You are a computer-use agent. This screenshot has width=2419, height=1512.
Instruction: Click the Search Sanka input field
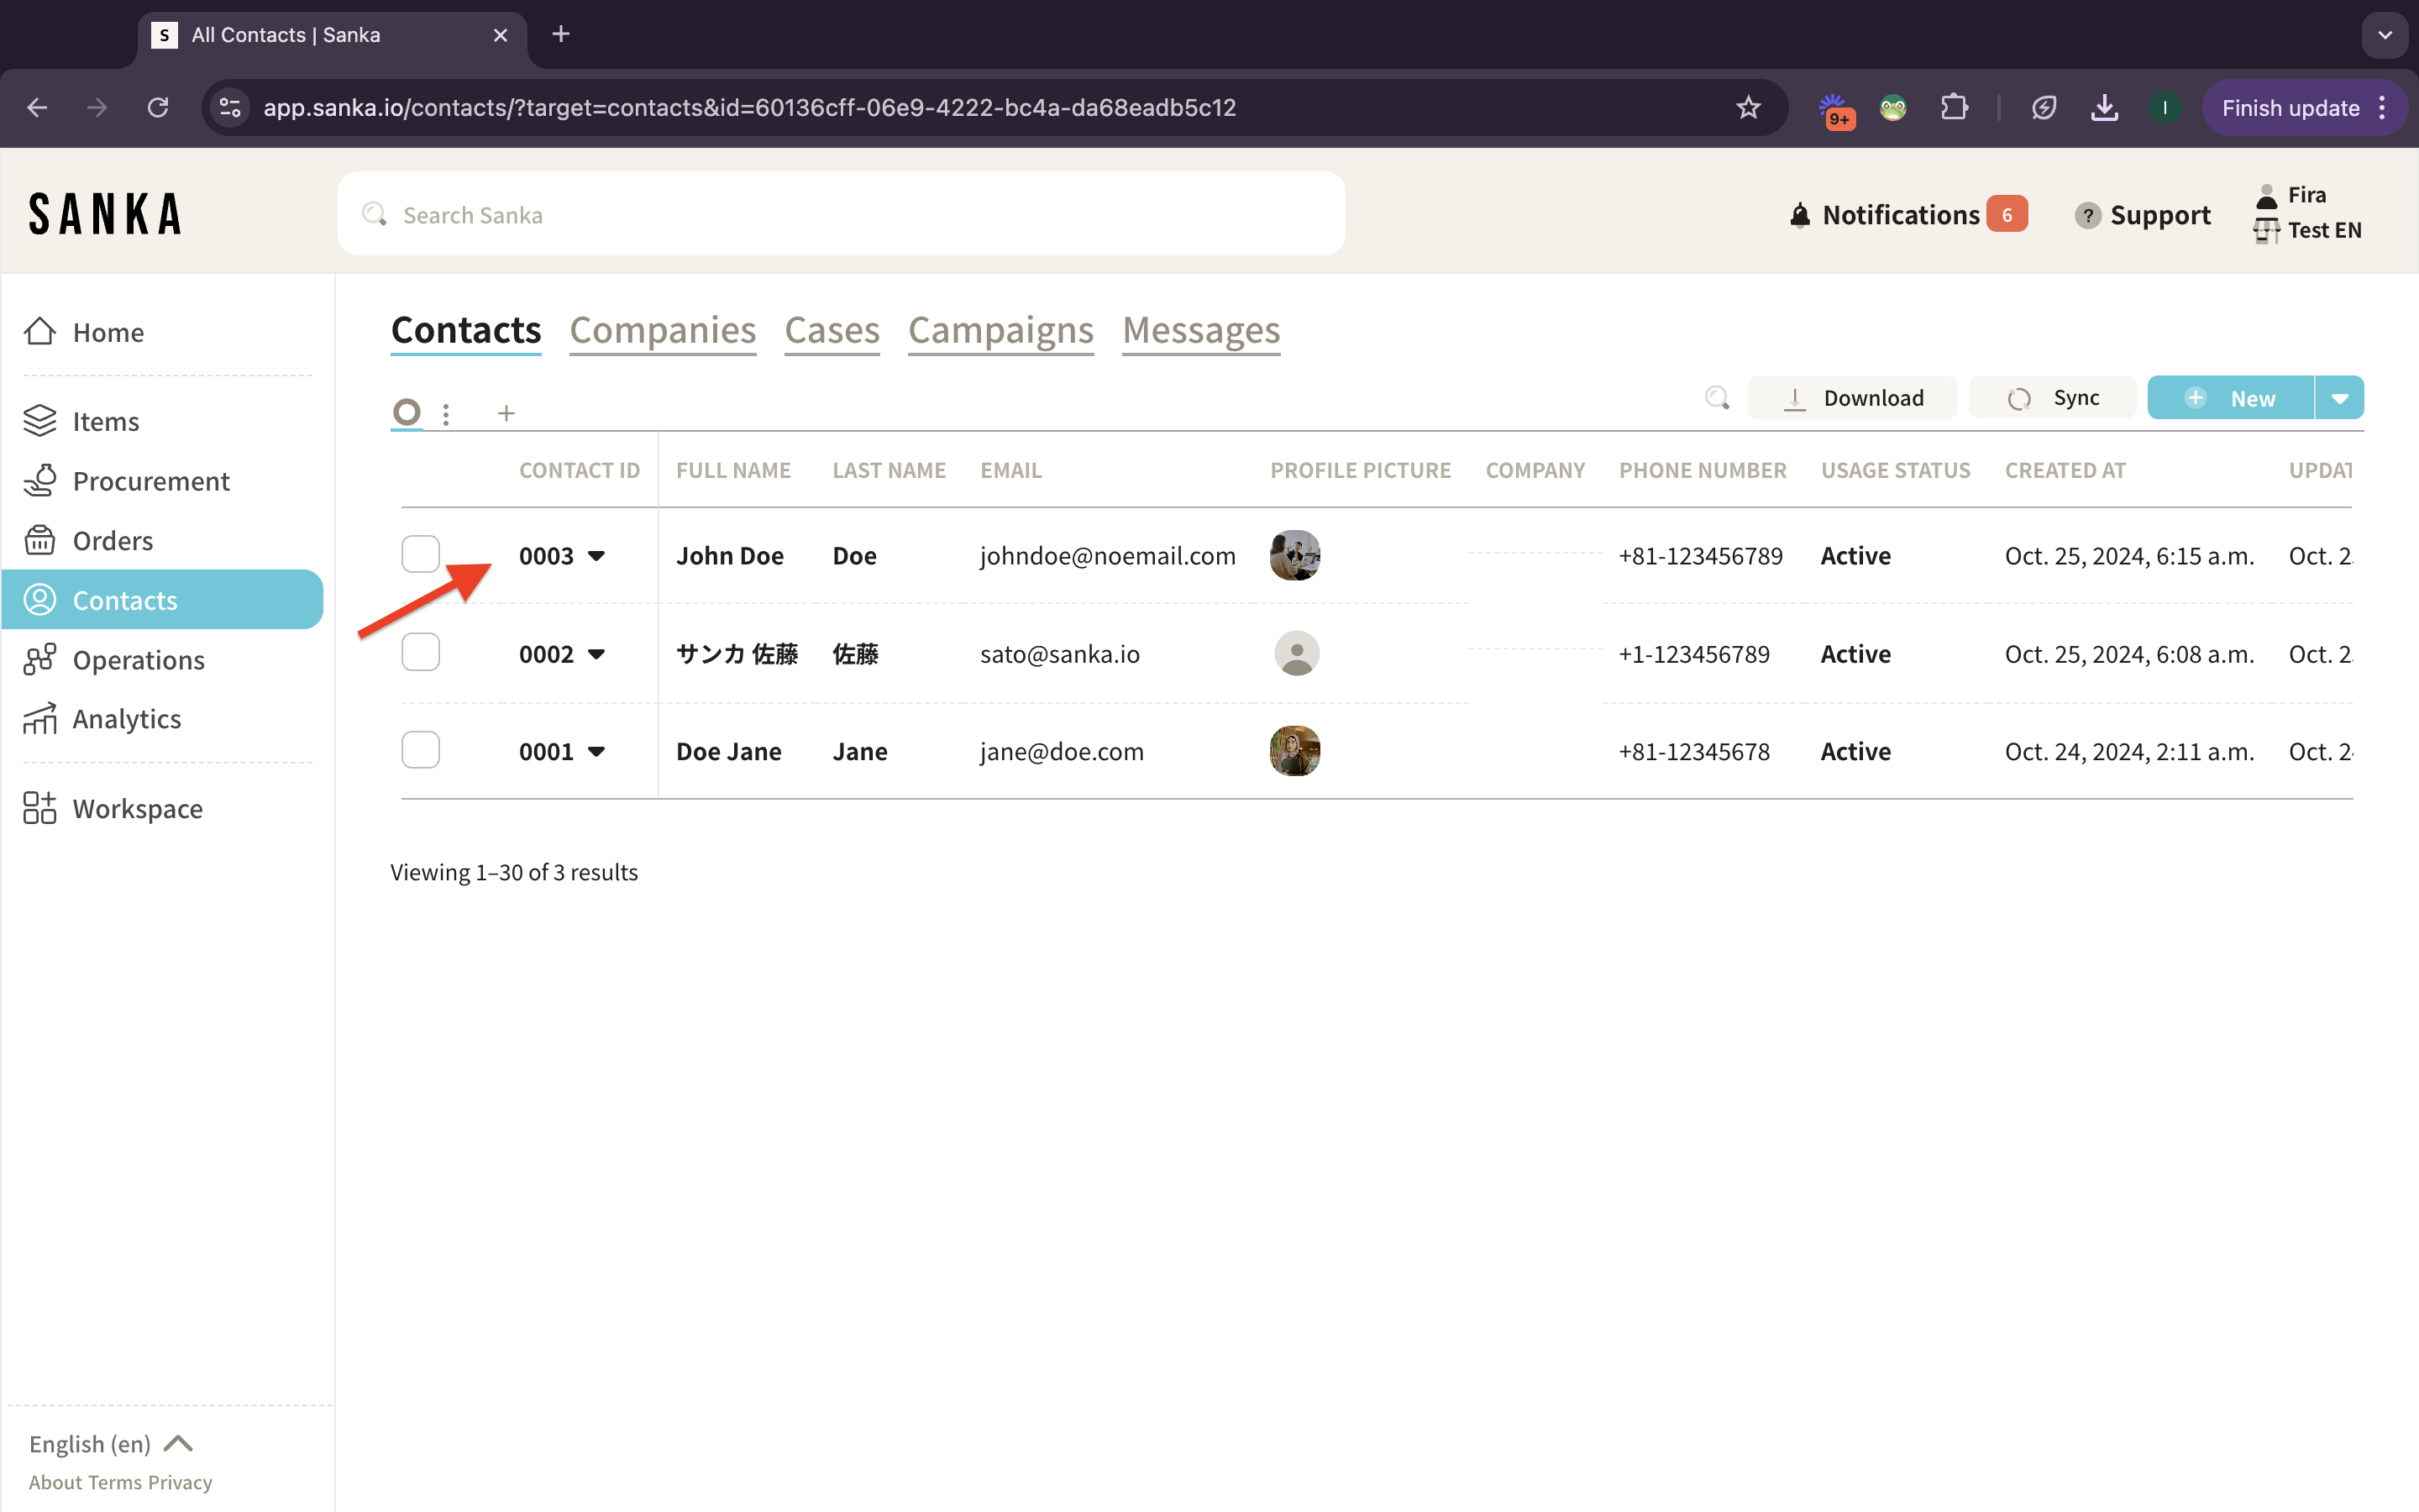click(840, 215)
